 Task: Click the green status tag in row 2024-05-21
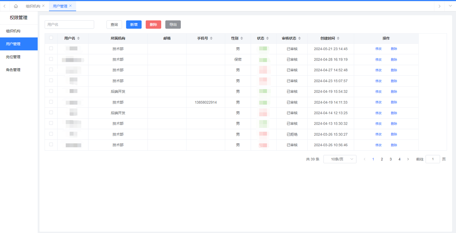(x=263, y=49)
